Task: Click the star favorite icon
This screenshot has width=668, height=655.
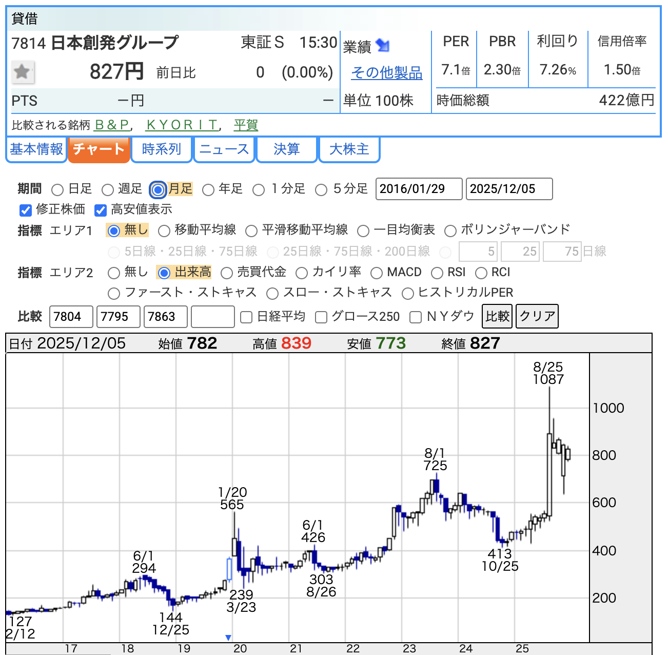Action: click(x=23, y=72)
